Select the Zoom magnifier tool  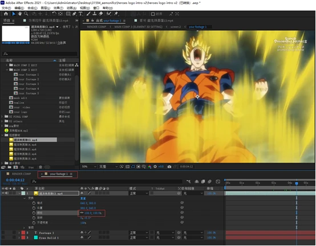(x=26, y=14)
